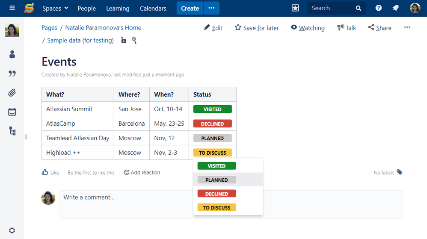Click the 'Events' page title
427x239 pixels.
tap(59, 62)
